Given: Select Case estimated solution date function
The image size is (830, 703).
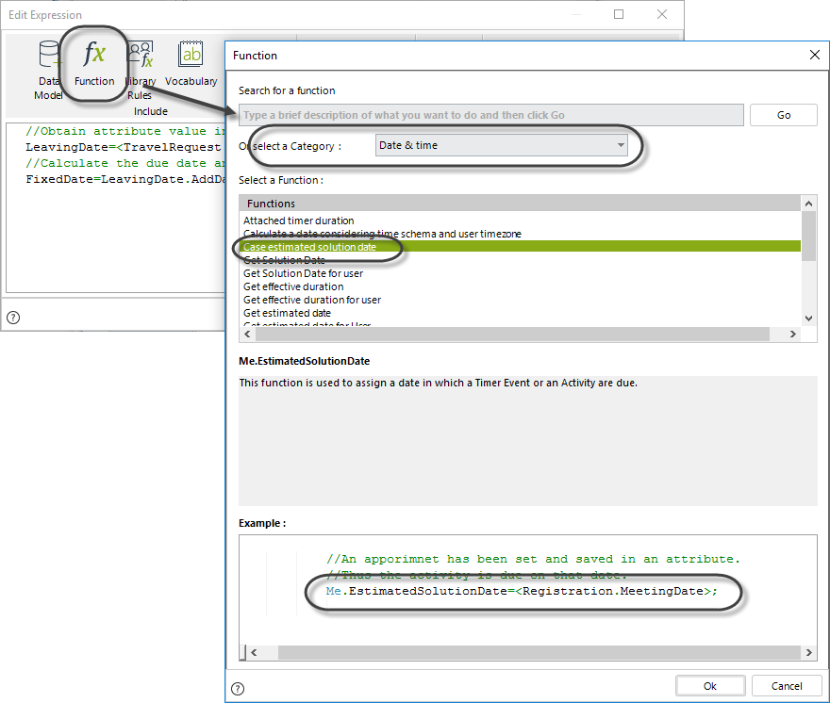Looking at the screenshot, I should coord(309,247).
